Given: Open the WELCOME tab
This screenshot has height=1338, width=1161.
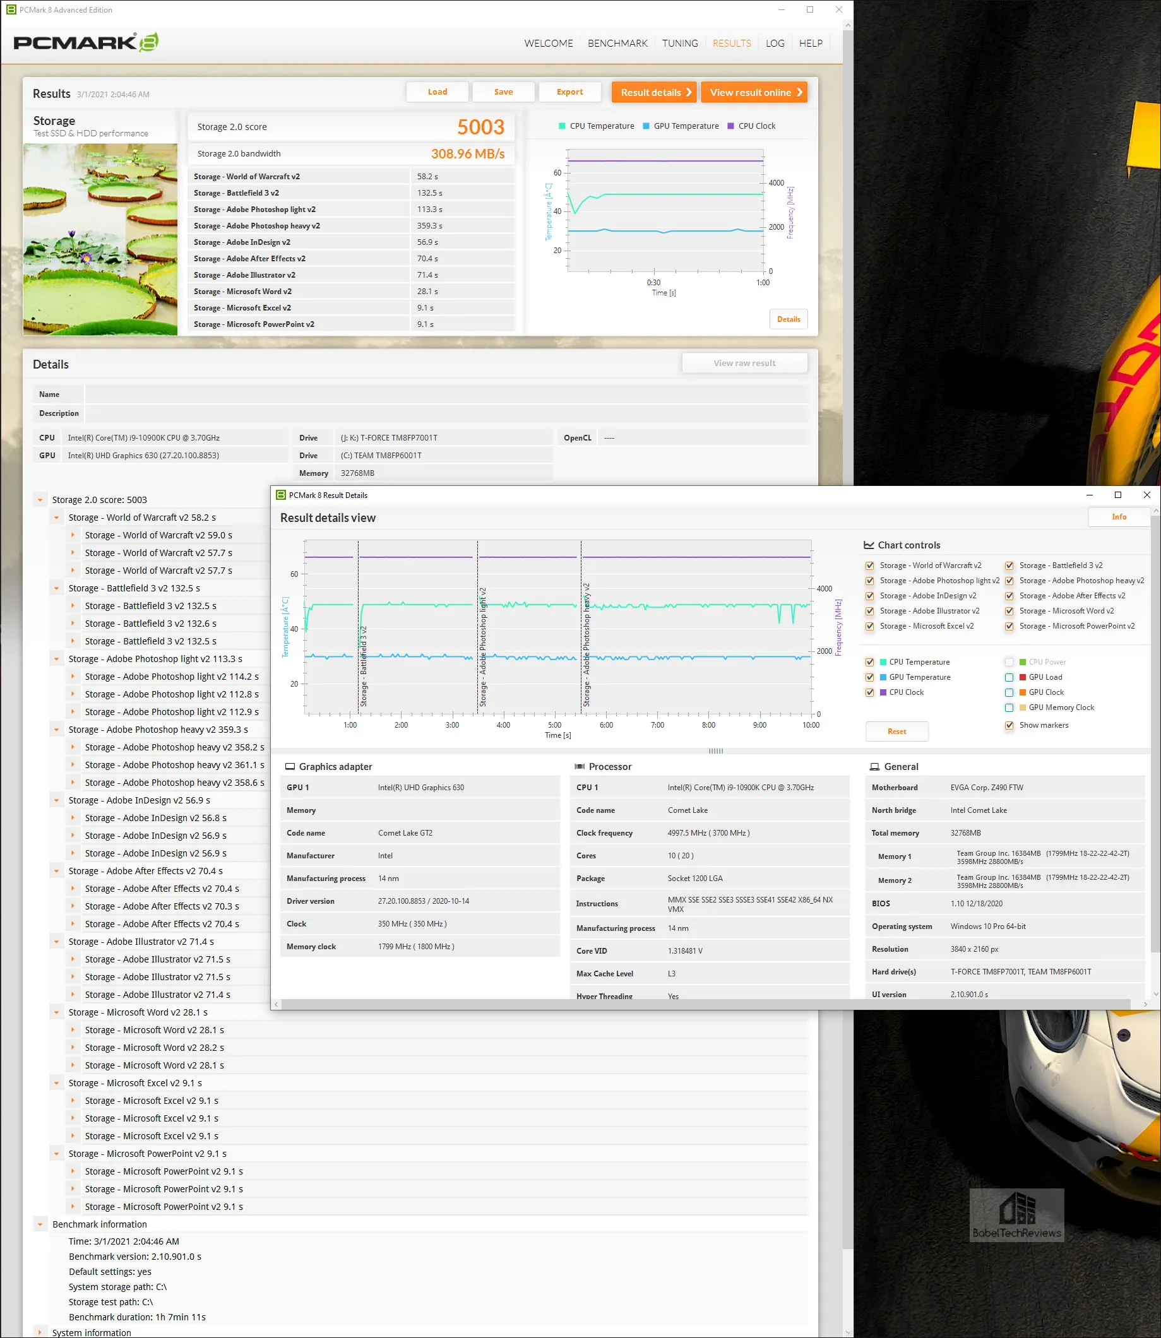Looking at the screenshot, I should tap(549, 44).
